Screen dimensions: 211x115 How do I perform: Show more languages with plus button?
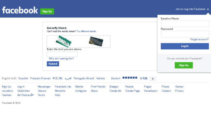tap(153, 79)
